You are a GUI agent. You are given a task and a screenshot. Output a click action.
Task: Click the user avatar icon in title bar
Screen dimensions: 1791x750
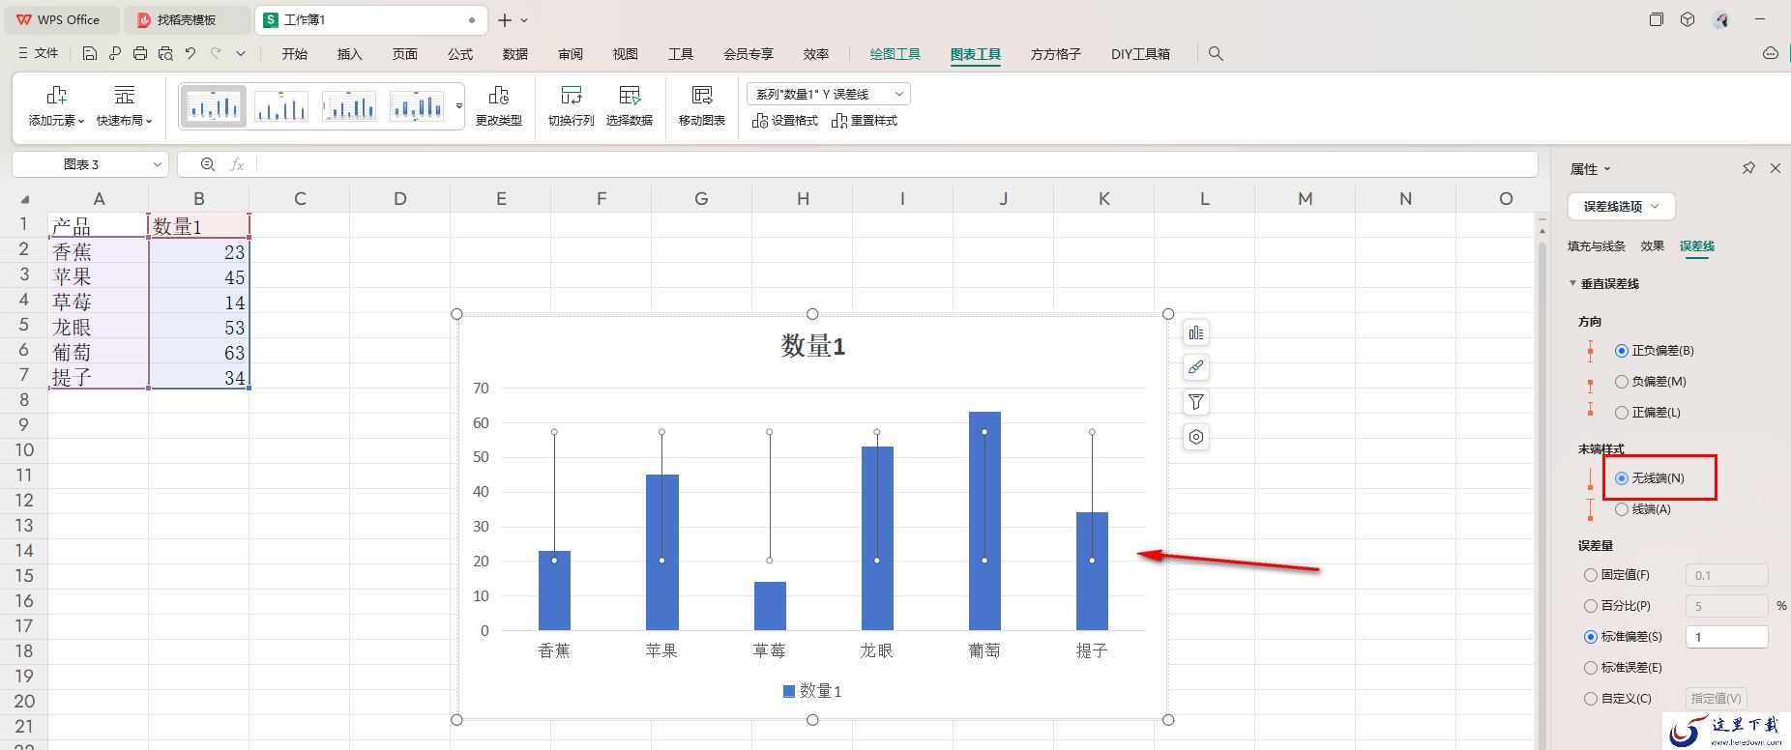tap(1720, 19)
